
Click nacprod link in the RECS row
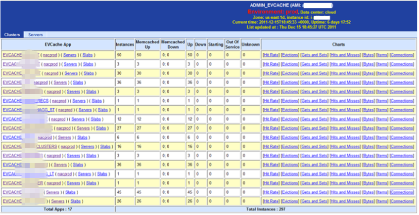click(x=59, y=101)
